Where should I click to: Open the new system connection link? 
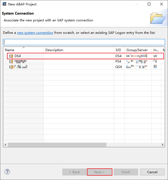click(x=35, y=33)
